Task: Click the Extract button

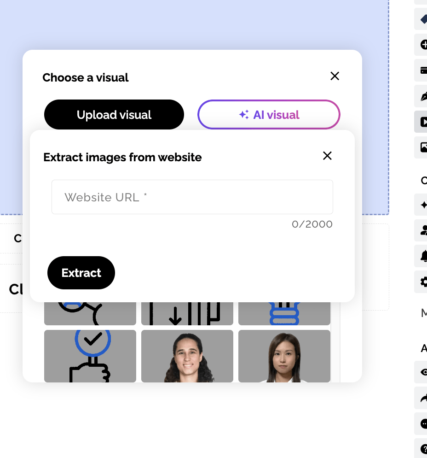Action: (81, 273)
